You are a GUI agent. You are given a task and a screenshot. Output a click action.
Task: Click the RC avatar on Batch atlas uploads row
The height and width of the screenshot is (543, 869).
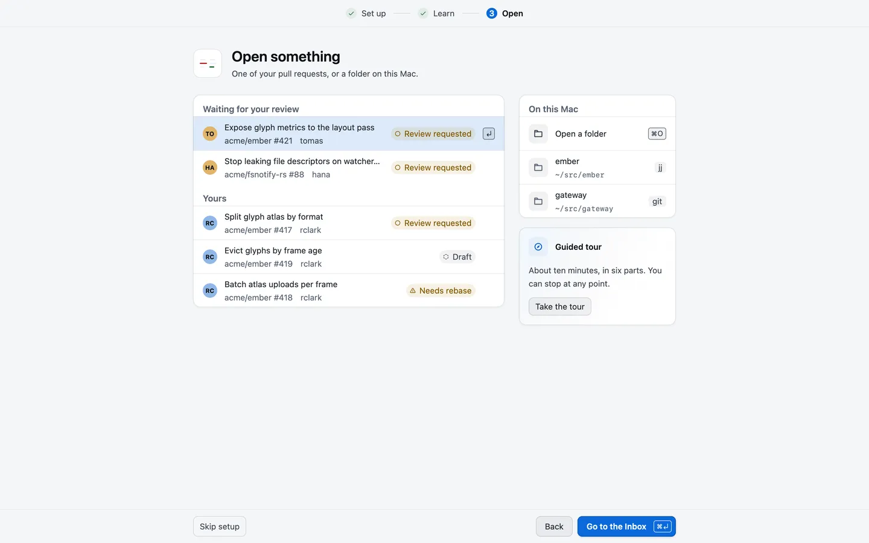click(210, 291)
